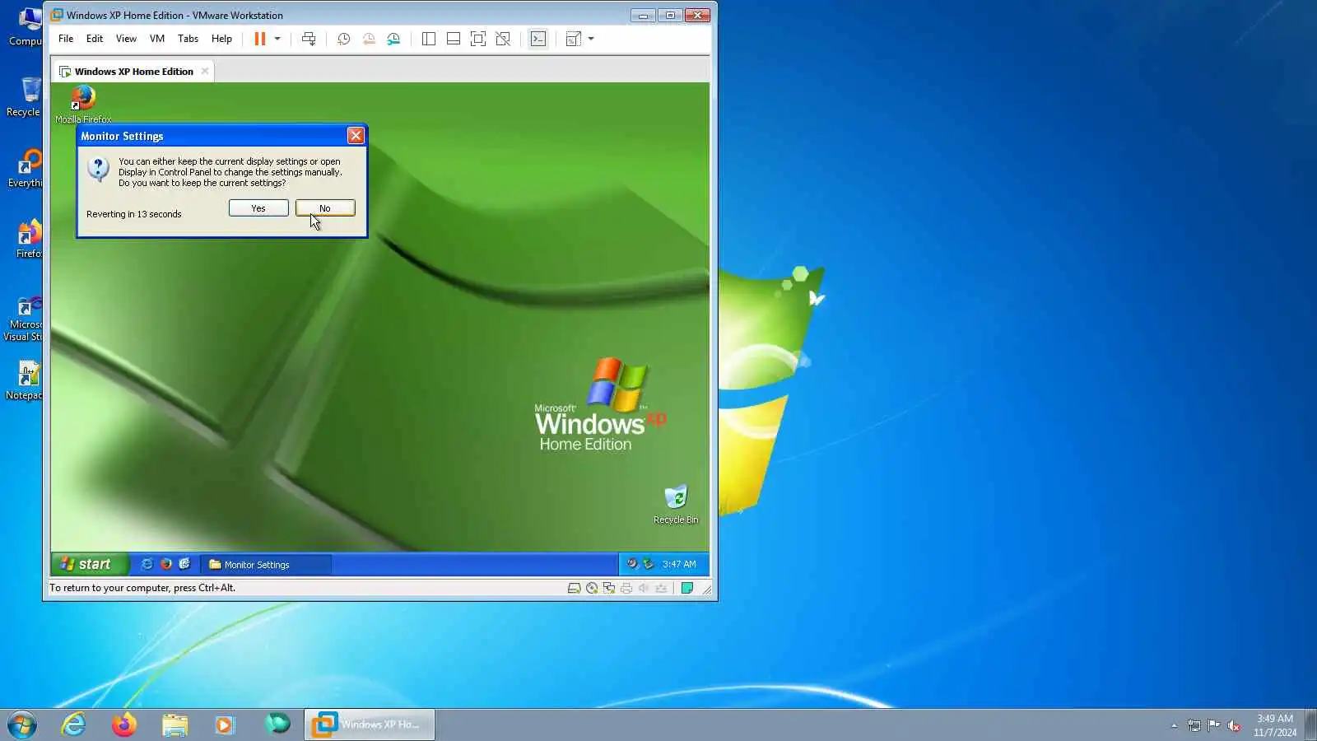Click the network tray icon
This screenshot has height=741, width=1317.
click(x=1194, y=725)
